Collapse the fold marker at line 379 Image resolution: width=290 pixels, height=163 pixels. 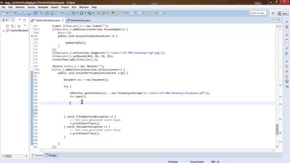coord(39,70)
